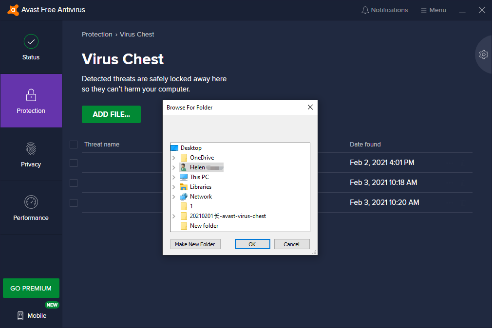This screenshot has height=328, width=492.
Task: Open the hamburger Menu
Action: pyautogui.click(x=433, y=10)
